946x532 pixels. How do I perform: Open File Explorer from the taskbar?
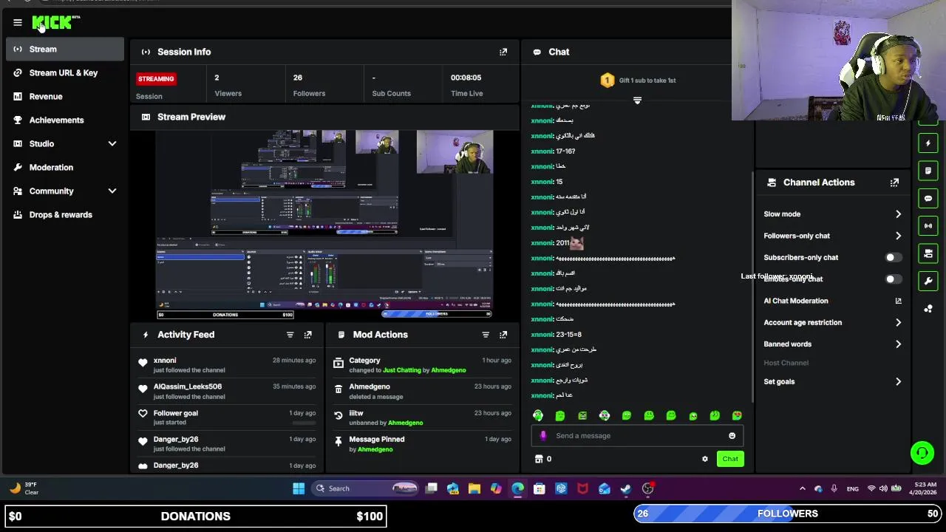click(x=474, y=488)
